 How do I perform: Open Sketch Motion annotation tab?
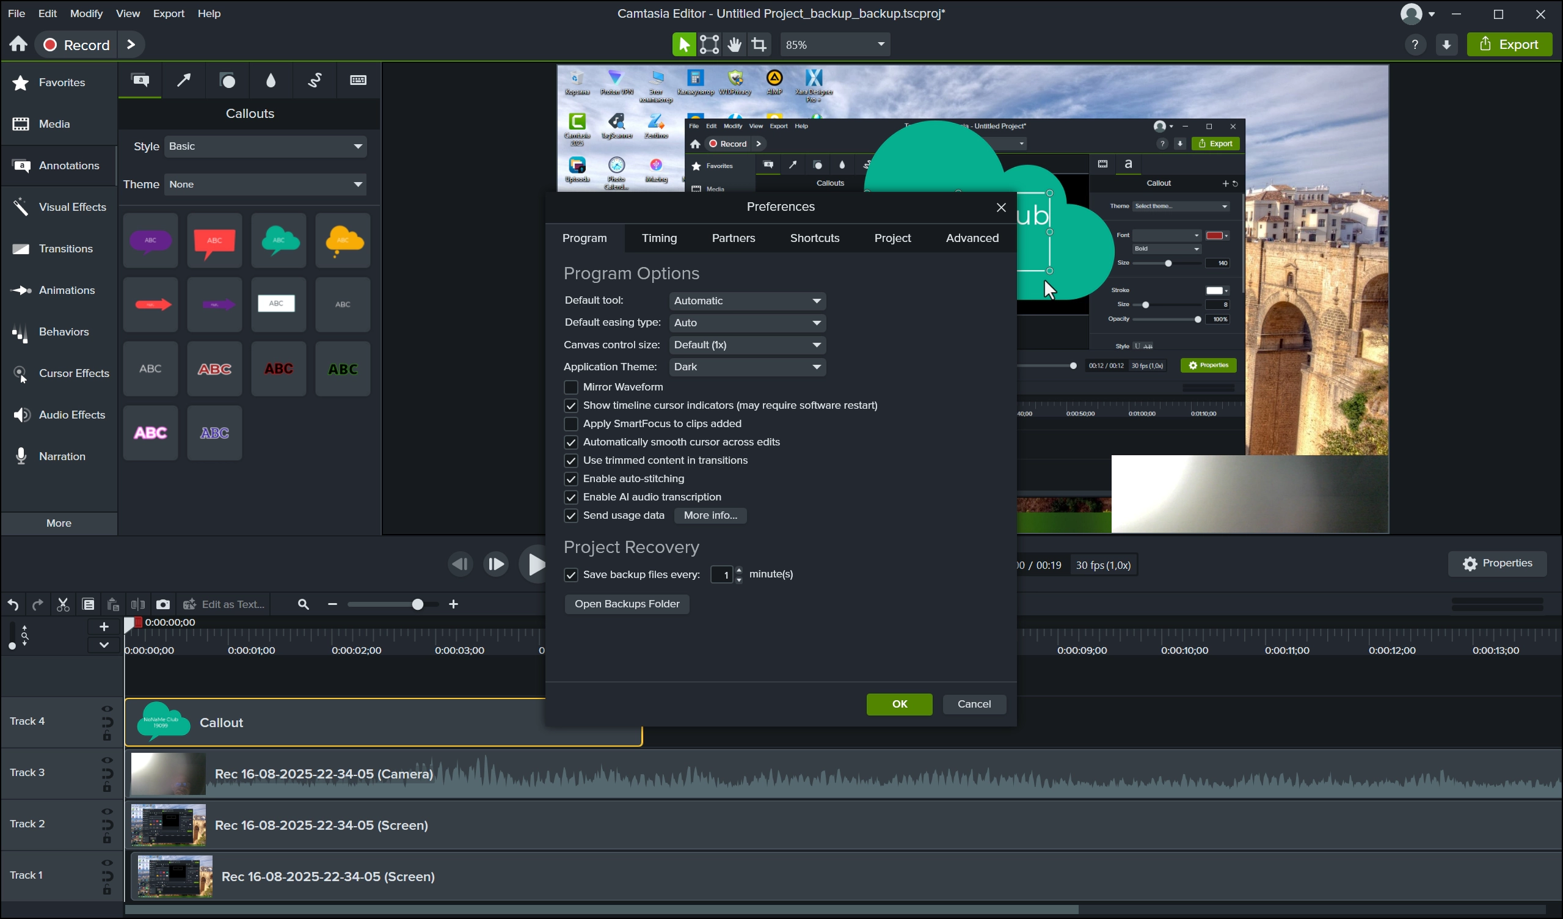pos(315,81)
